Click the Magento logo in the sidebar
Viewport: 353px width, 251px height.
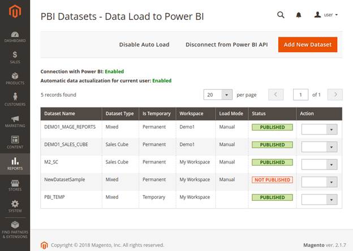pyautogui.click(x=15, y=11)
